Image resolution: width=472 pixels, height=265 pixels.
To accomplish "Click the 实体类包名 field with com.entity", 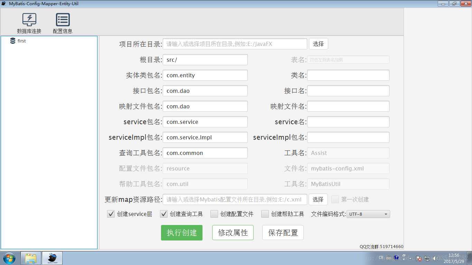I will tap(205, 75).
